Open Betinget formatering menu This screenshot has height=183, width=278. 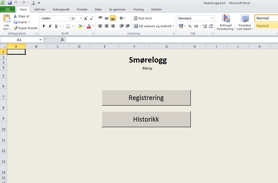click(x=226, y=22)
